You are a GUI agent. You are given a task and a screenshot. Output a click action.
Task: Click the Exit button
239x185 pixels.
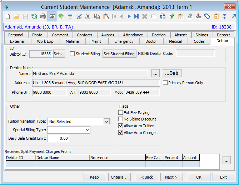point(224,177)
